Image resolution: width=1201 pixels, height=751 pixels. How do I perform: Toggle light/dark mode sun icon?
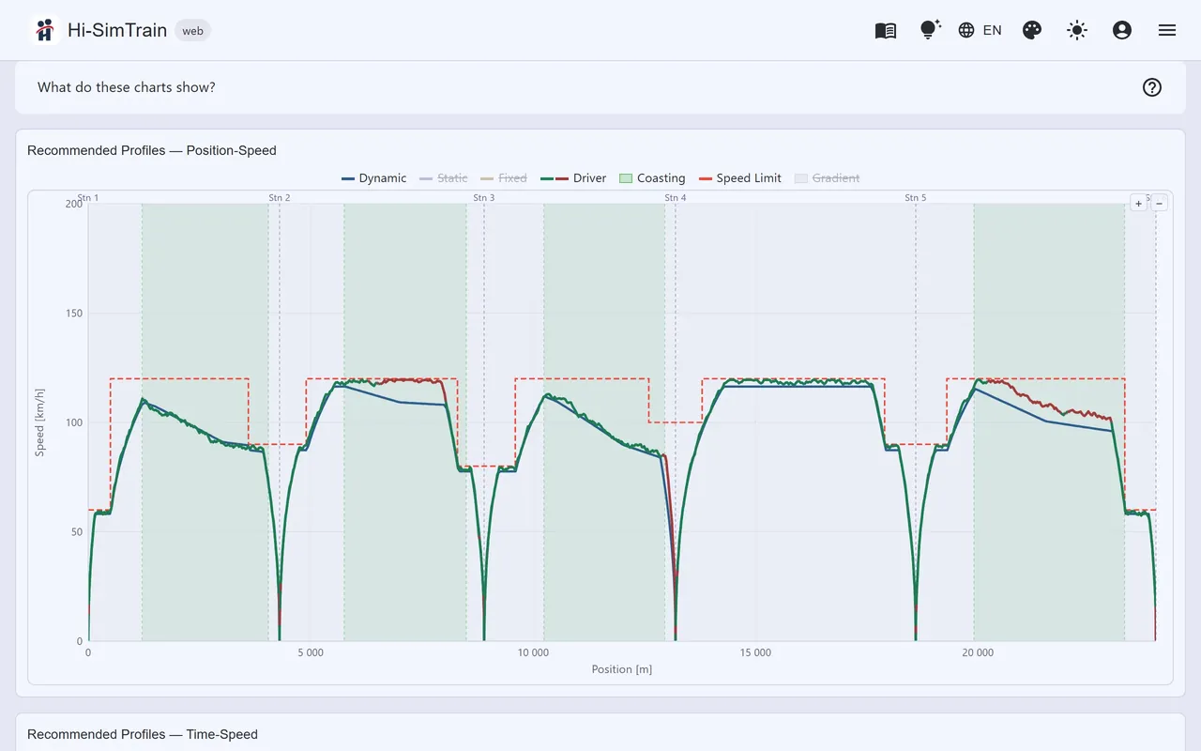1077,30
